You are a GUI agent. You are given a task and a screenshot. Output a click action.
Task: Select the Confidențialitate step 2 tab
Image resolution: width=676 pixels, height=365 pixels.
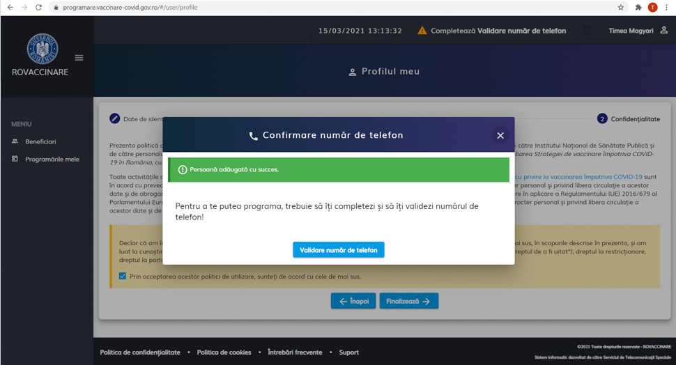point(629,119)
